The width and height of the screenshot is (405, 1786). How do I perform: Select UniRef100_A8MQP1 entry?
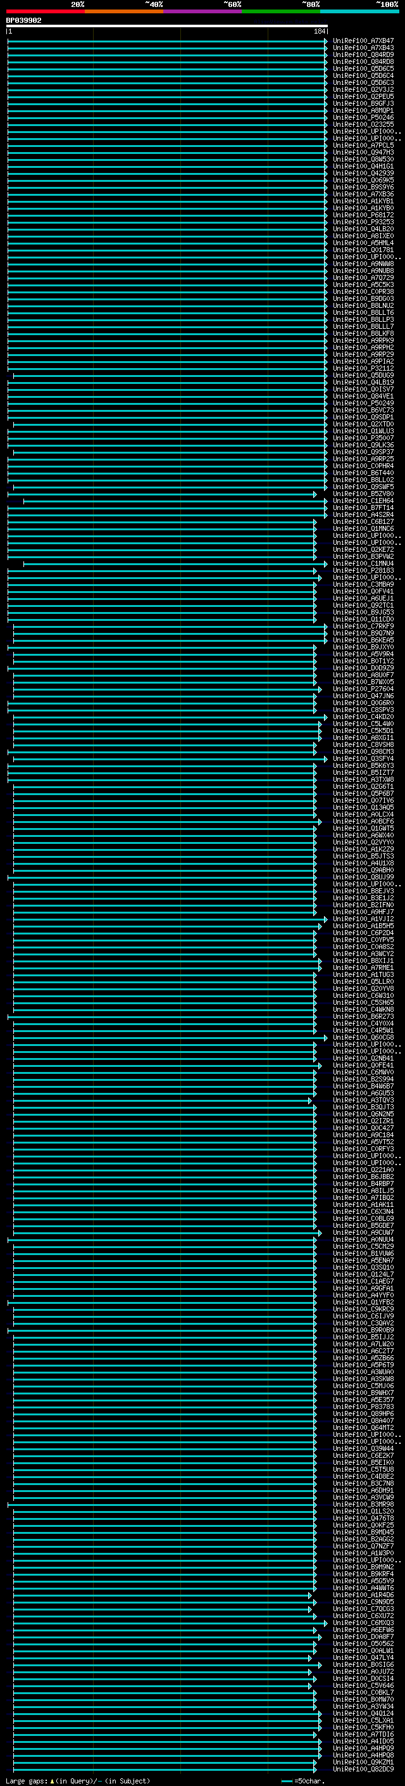[363, 111]
